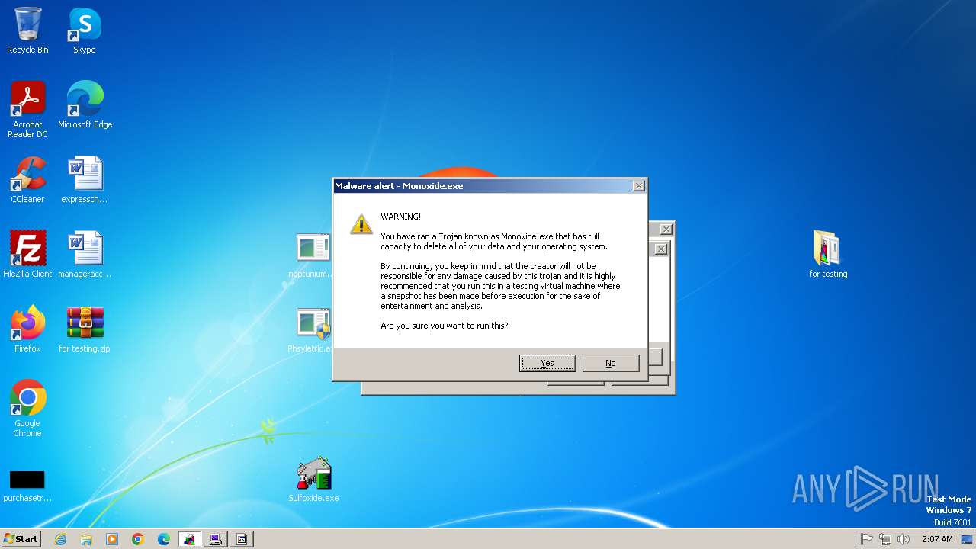Open Internet Explorer from taskbar

[x=60, y=539]
